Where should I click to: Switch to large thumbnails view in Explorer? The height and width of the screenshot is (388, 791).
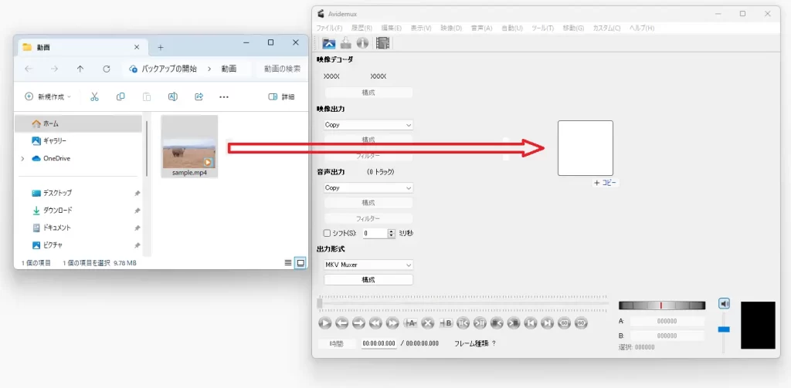pos(300,263)
